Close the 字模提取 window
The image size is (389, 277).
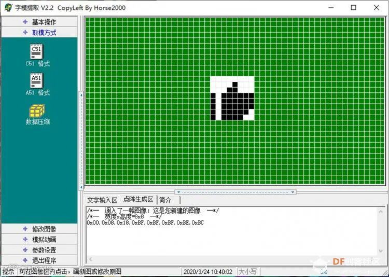point(377,7)
